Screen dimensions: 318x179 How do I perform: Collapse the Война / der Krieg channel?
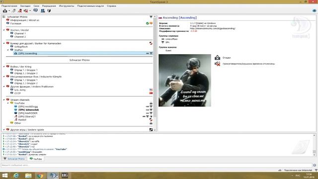pos(4,67)
